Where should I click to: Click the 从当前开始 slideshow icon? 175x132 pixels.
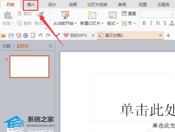click(65, 15)
